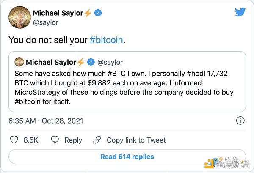Click the blue verified badge in tweet header
254x173 pixels.
coord(98,13)
